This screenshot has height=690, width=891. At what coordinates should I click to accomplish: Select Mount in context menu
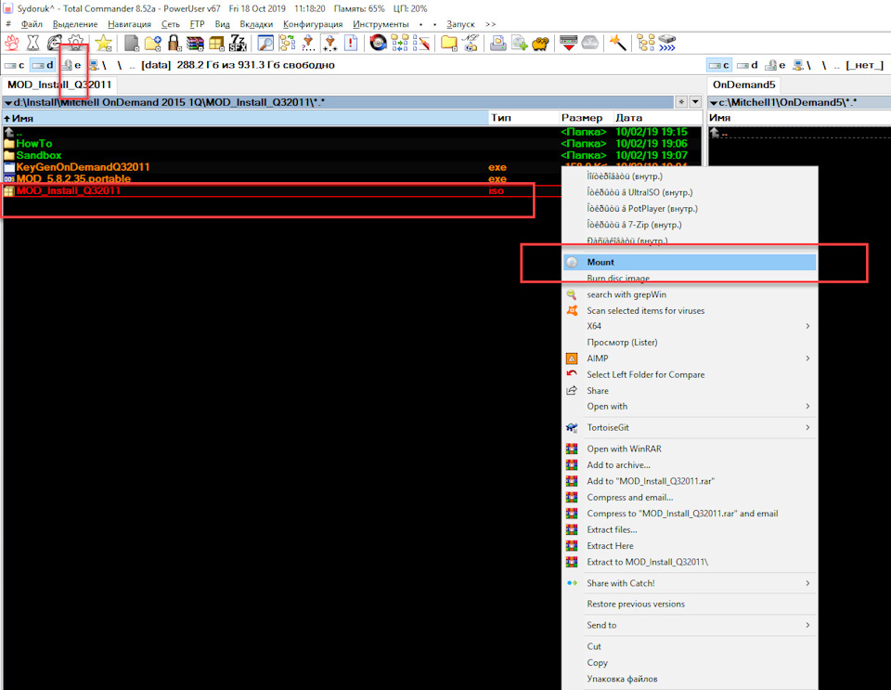click(690, 262)
